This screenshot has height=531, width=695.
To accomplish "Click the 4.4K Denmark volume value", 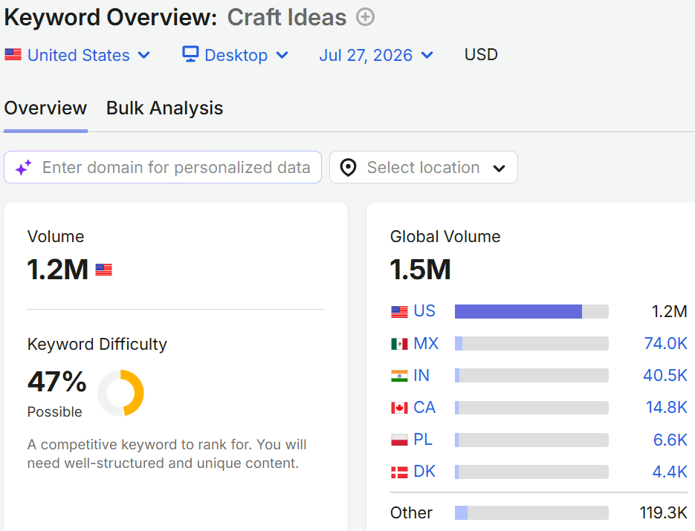I will (x=669, y=472).
